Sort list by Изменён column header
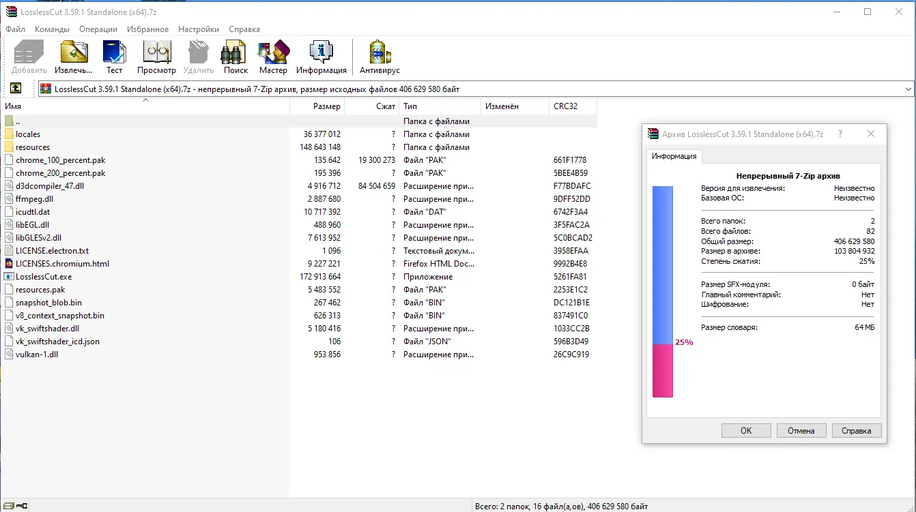 pos(515,106)
